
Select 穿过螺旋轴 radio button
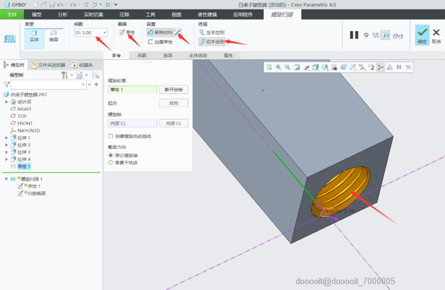click(x=111, y=155)
